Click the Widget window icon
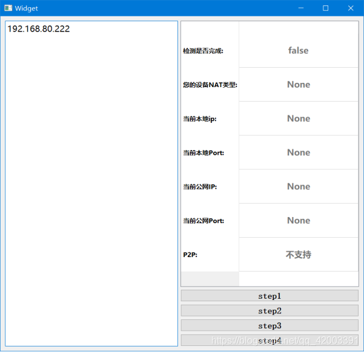Screen dimensions: 364x352 pyautogui.click(x=8, y=8)
